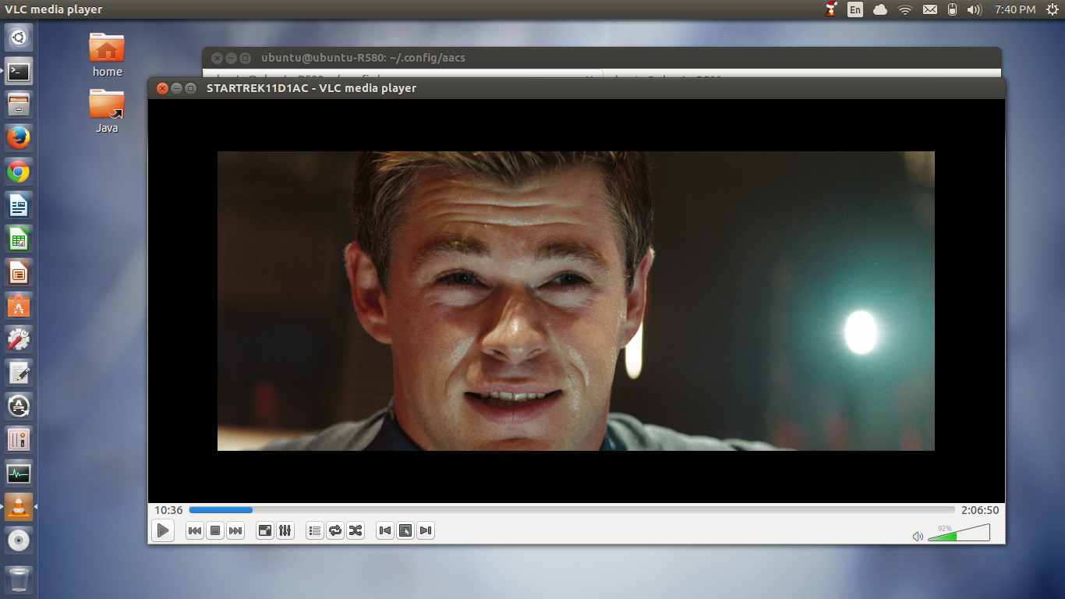This screenshot has height=599, width=1065.
Task: Close the VLC media player window
Action: [162, 88]
